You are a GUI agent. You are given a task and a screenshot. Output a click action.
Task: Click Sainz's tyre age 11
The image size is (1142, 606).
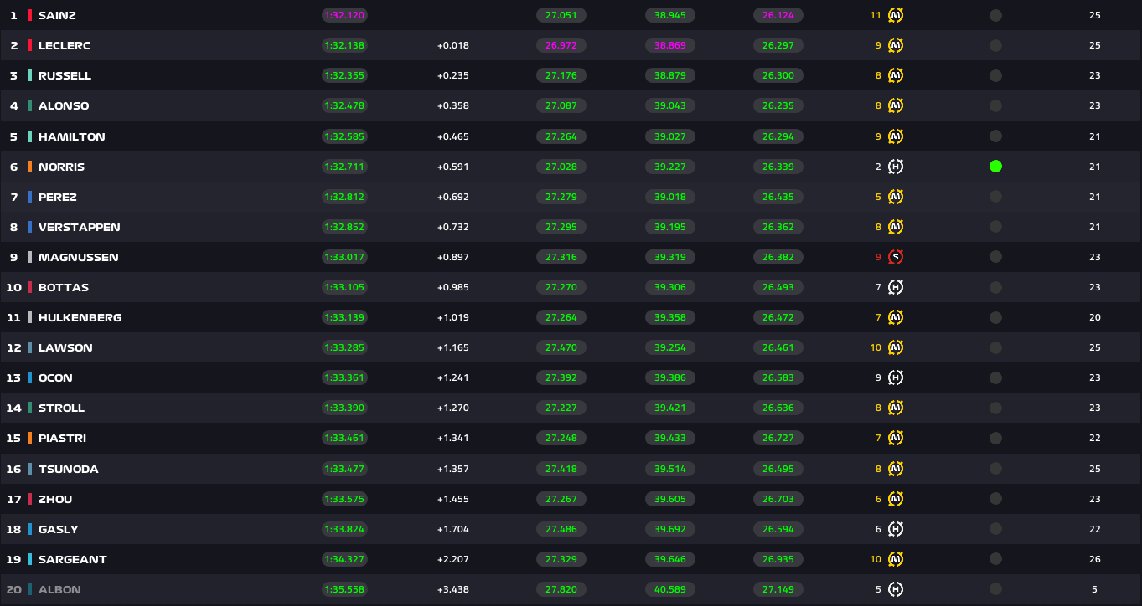[x=876, y=15]
